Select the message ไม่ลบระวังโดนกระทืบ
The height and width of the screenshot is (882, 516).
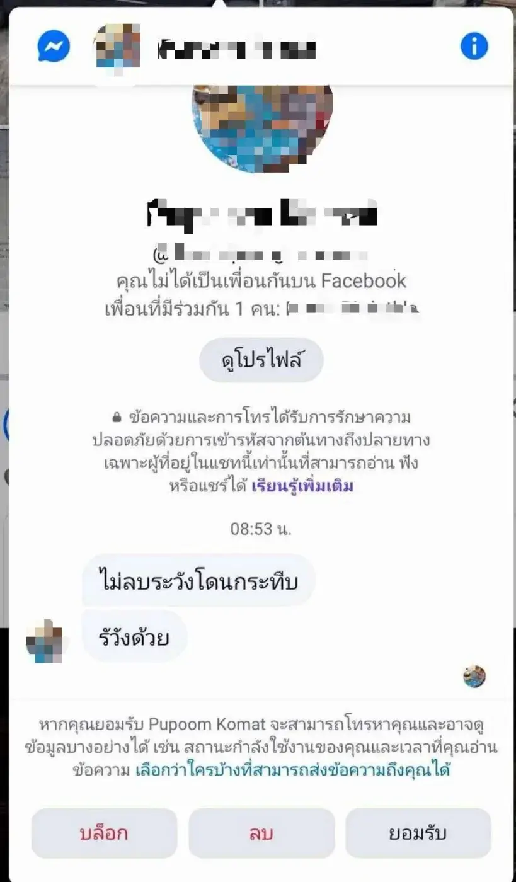point(198,580)
